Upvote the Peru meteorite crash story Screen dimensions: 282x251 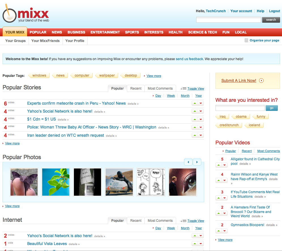(x=195, y=104)
